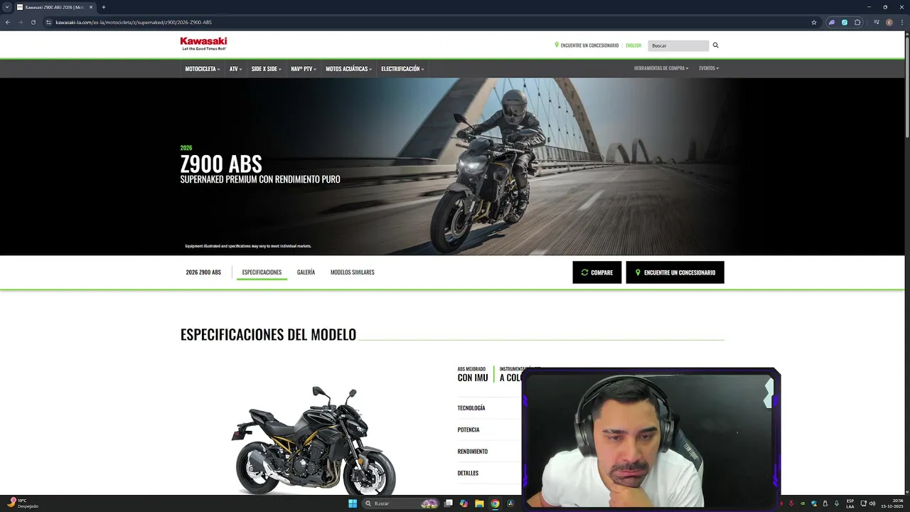
Task: Open the DETALLES specifications section
Action: pyautogui.click(x=468, y=473)
